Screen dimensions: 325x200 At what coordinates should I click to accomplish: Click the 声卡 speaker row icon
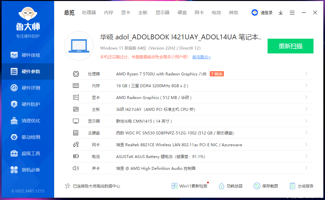[76, 168]
